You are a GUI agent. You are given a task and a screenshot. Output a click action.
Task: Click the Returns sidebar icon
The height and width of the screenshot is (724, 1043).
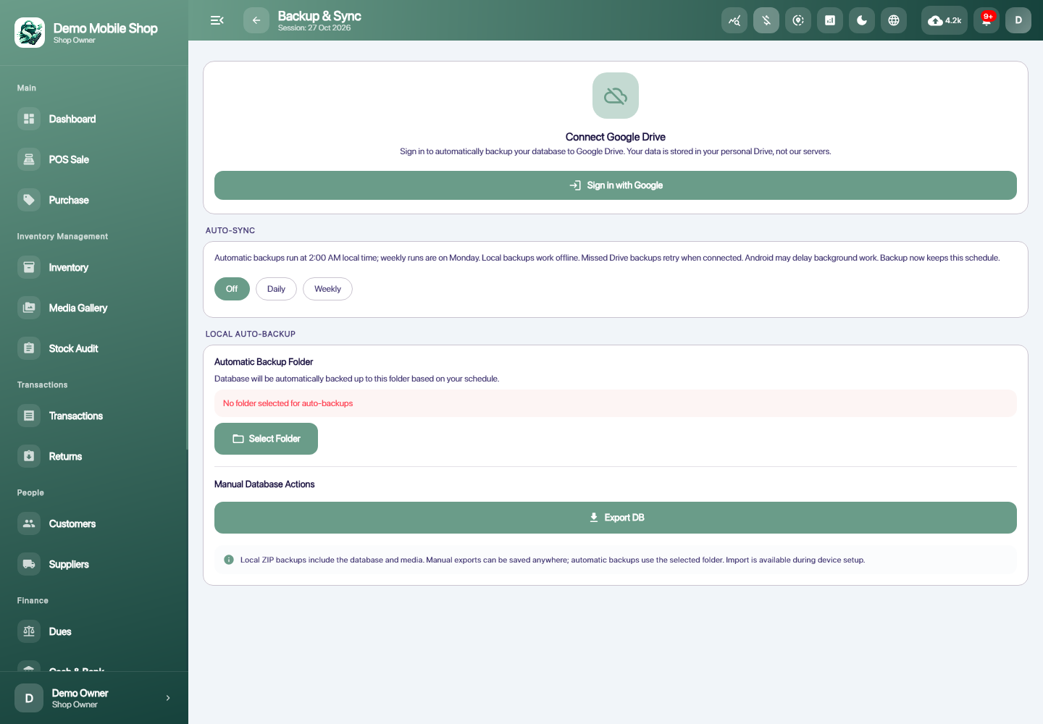(x=29, y=456)
